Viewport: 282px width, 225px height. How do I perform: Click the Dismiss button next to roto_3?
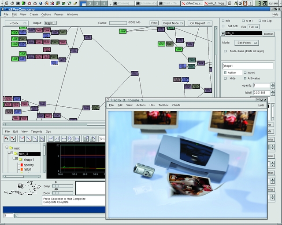268,33
